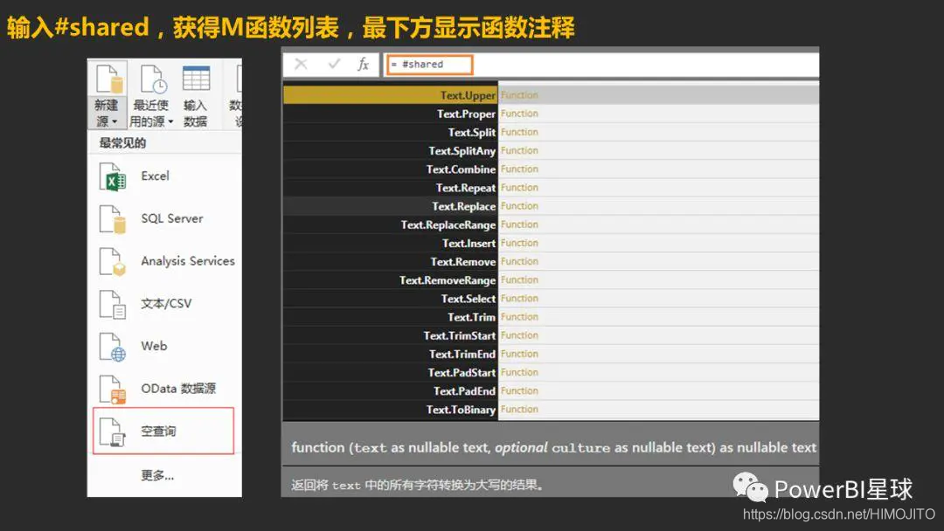Choose the 空查询 menu entry label

(x=158, y=431)
